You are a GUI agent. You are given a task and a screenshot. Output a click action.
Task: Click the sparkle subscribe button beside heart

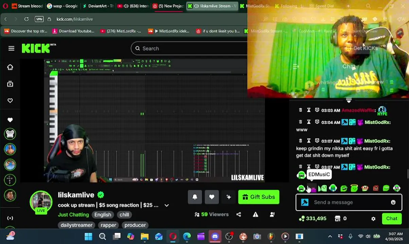(229, 197)
